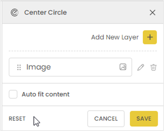Select the Image layer row
164x131 pixels.
[70, 67]
